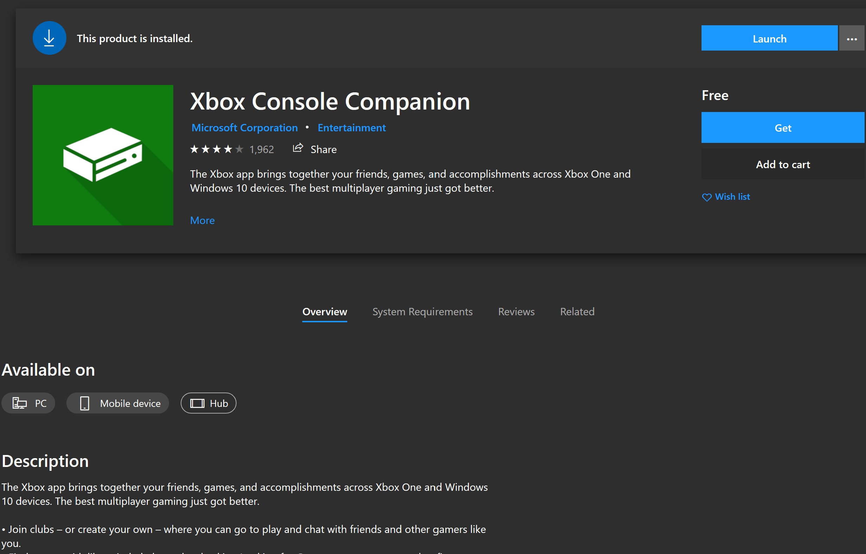The image size is (866, 554).
Task: Click the three-dot more options icon
Action: [852, 39]
